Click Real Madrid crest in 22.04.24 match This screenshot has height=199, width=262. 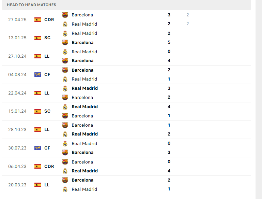click(x=65, y=88)
